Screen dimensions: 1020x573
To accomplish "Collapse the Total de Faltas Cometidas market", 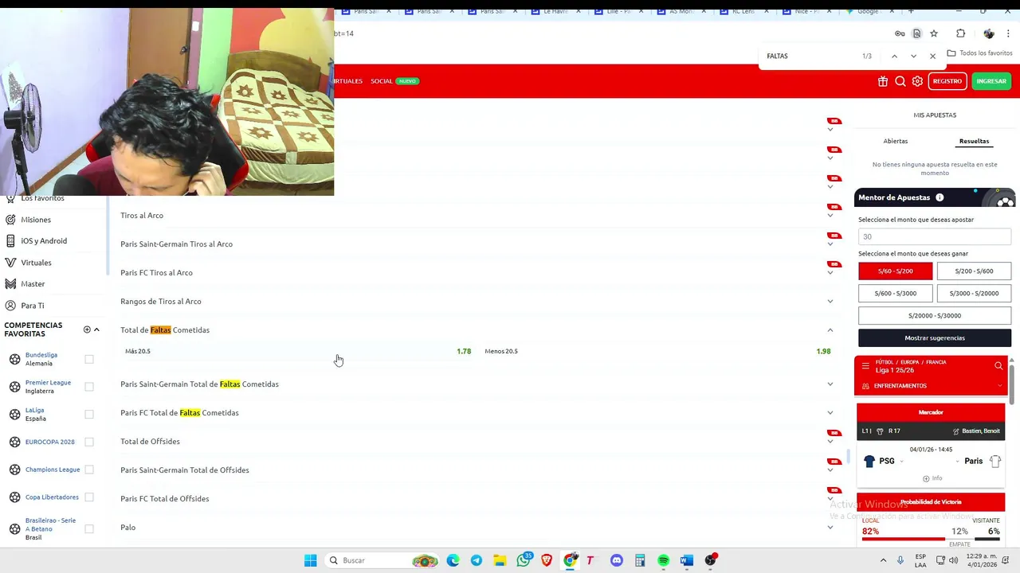I will [830, 330].
